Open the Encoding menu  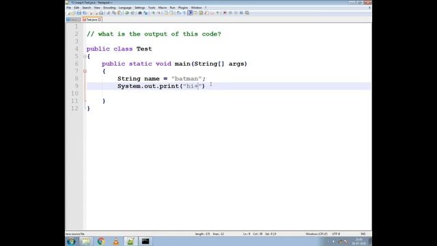109,8
